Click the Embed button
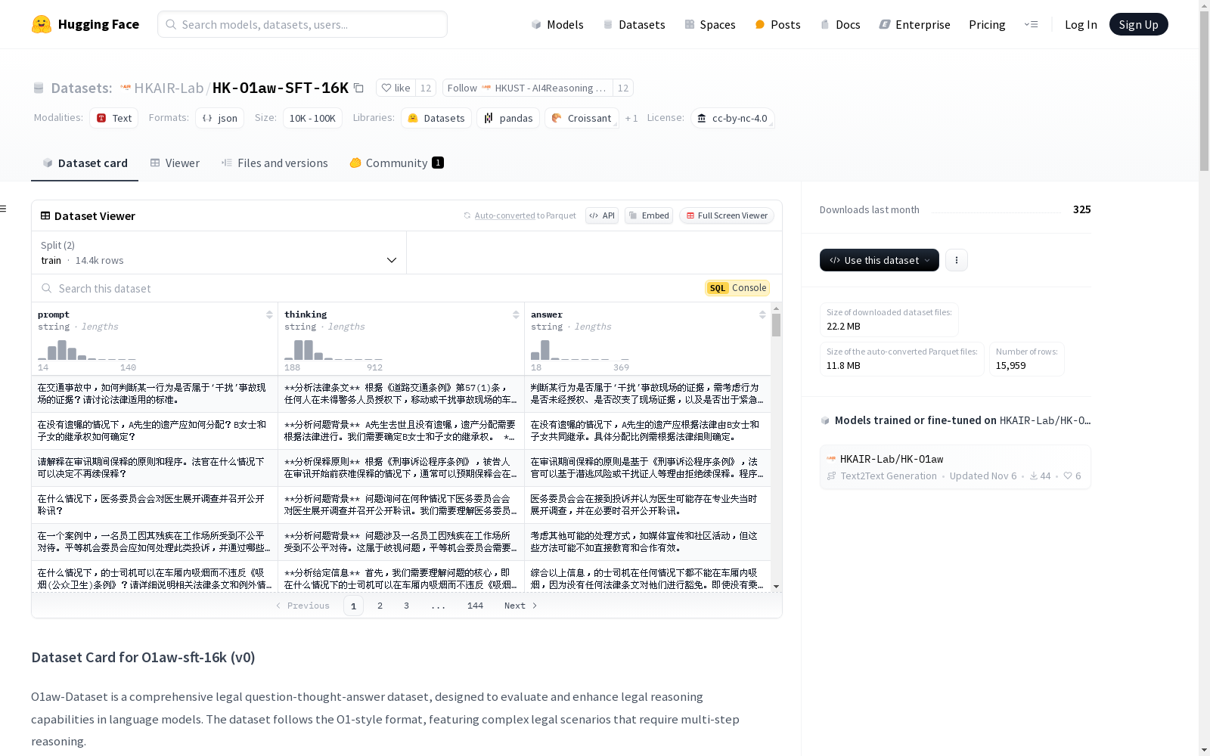Viewport: 1210px width, 756px height. coord(649,215)
